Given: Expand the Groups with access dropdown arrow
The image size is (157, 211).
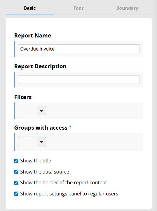Looking at the screenshot, I should (41, 142).
